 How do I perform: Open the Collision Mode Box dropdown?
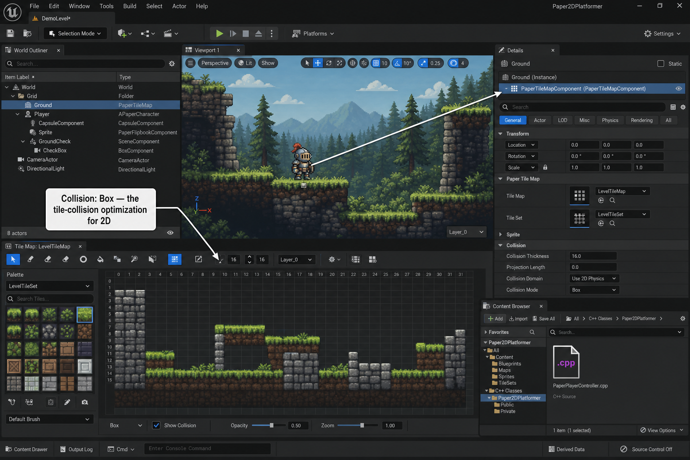594,290
